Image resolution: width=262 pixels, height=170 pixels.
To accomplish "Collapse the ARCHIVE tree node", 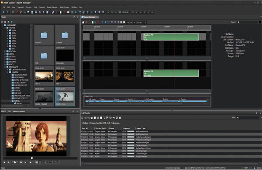I will pos(5,28).
